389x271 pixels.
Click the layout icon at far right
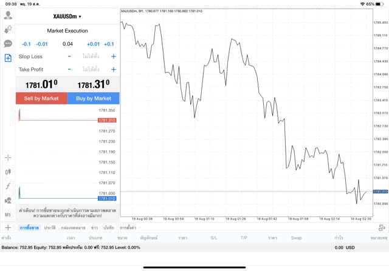coord(382,227)
